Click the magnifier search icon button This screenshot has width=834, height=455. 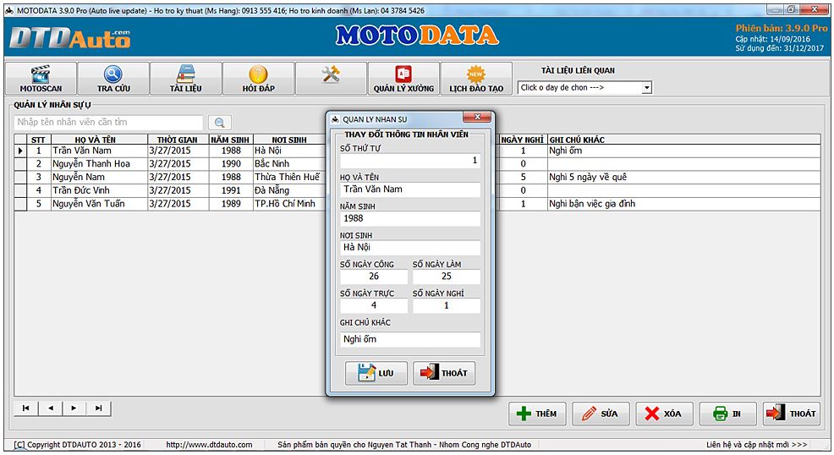[x=220, y=123]
